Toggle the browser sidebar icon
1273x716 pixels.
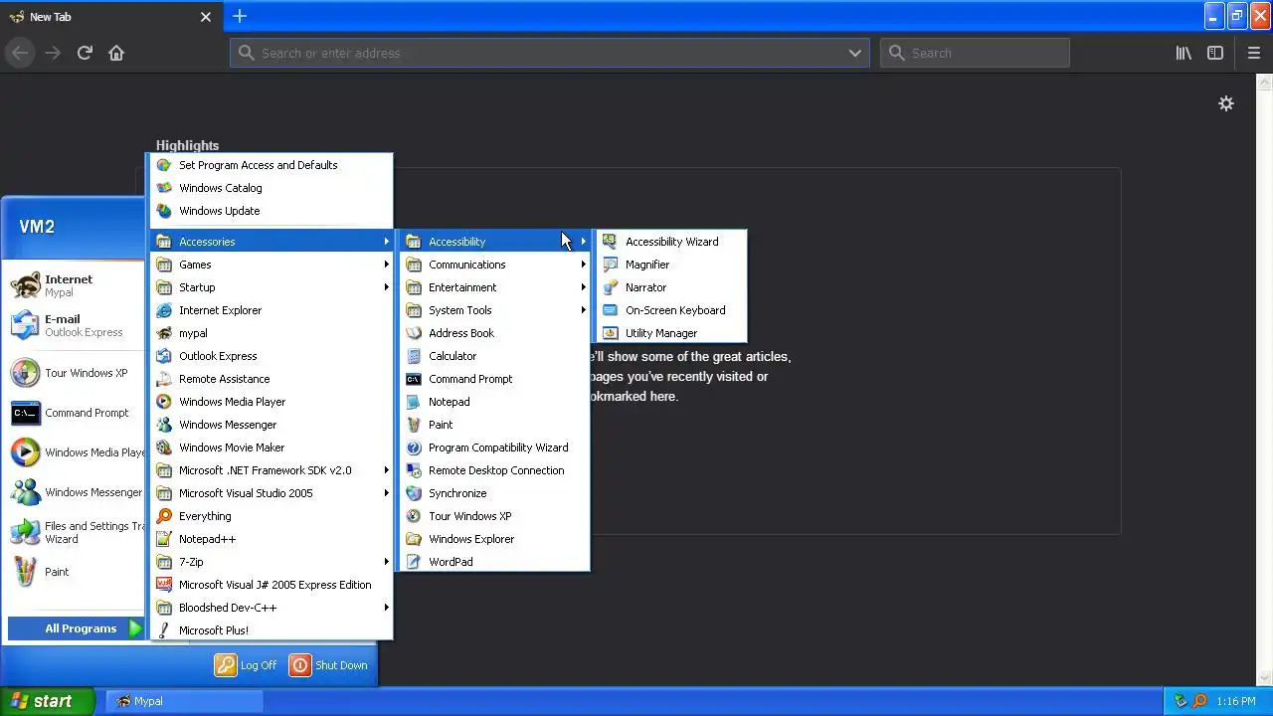1215,53
